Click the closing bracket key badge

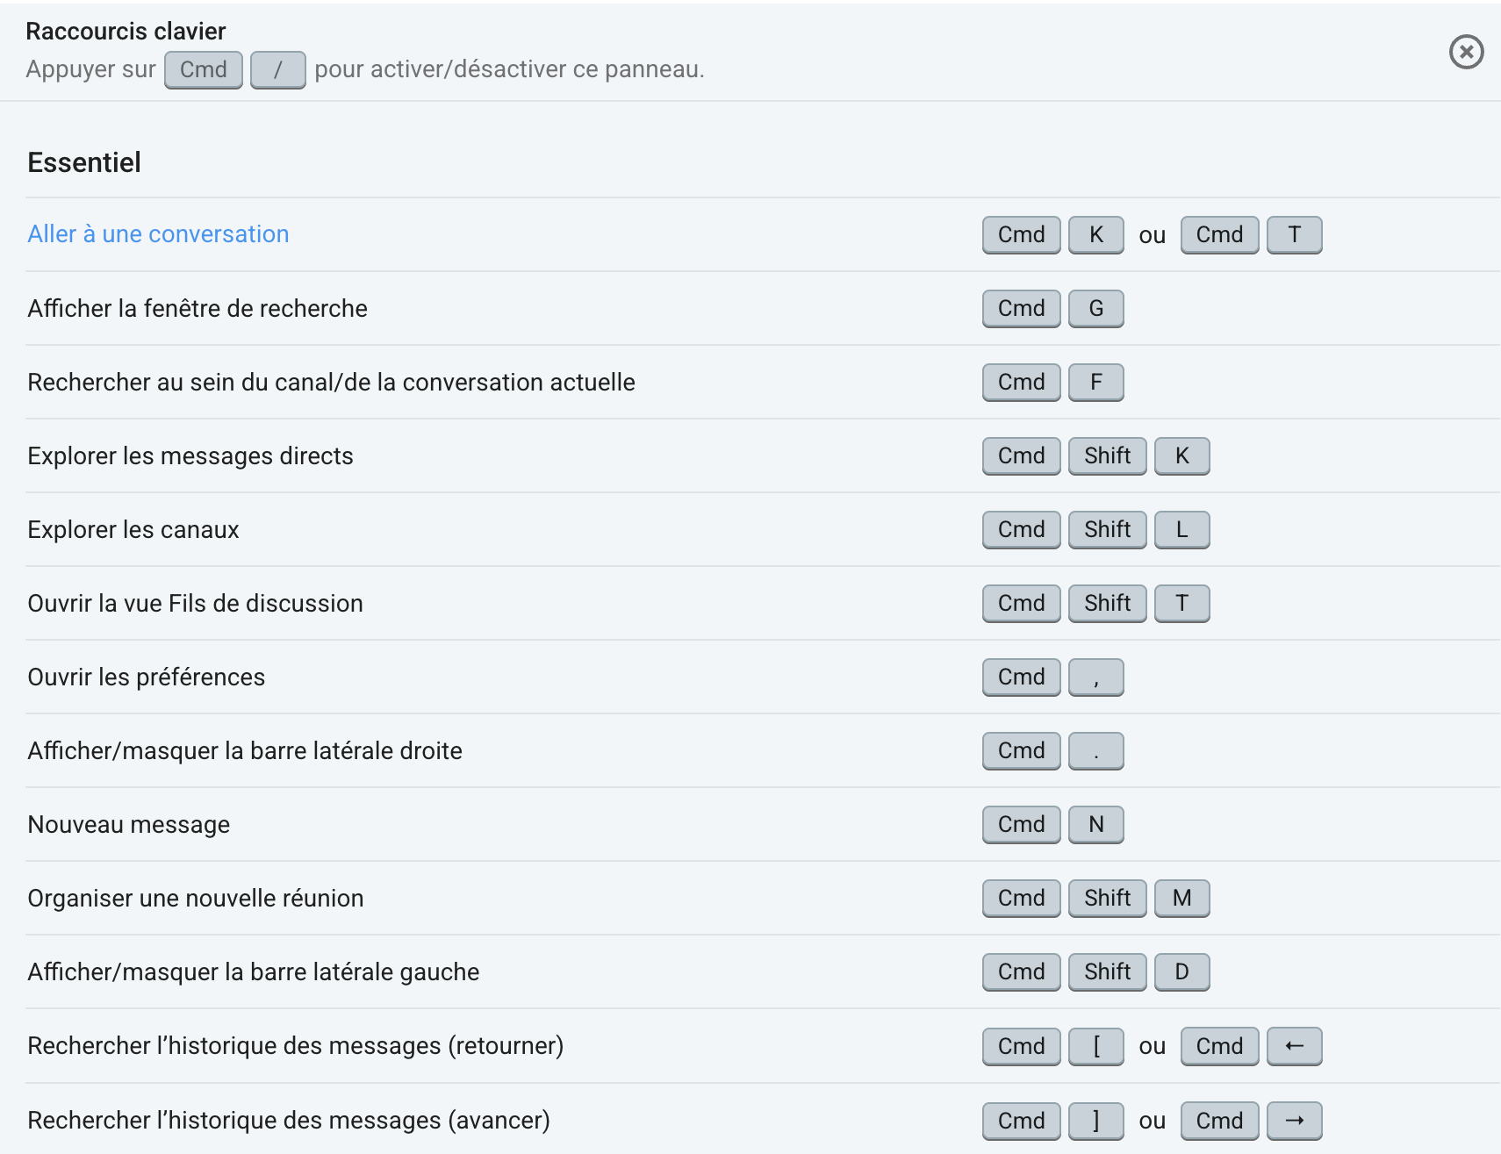click(x=1095, y=1120)
